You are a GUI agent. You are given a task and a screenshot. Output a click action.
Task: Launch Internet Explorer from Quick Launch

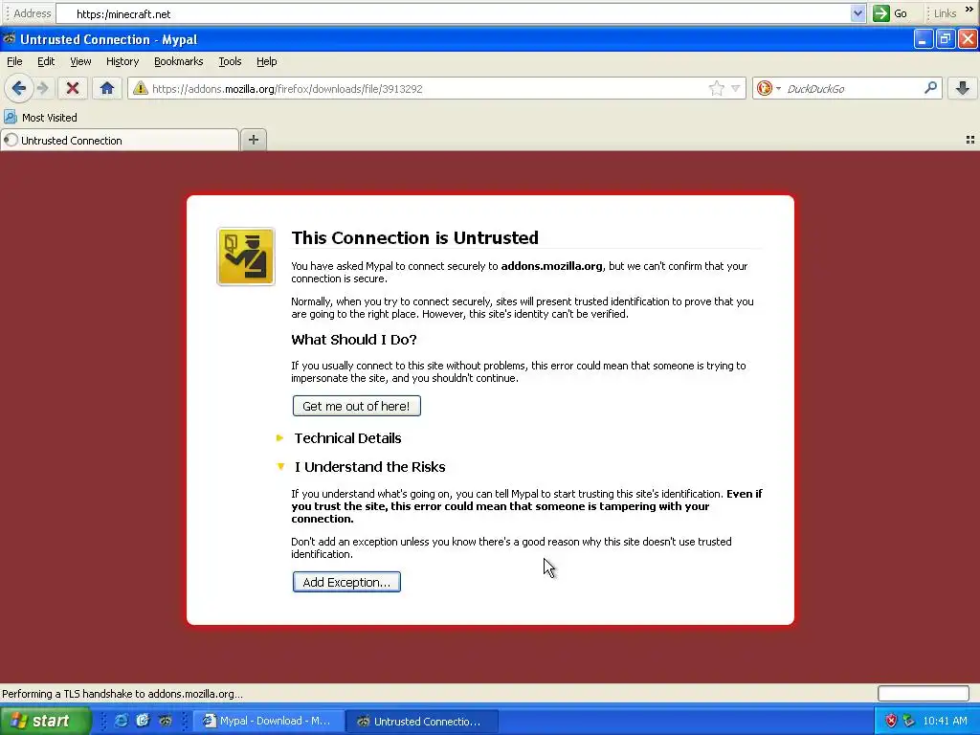point(121,721)
